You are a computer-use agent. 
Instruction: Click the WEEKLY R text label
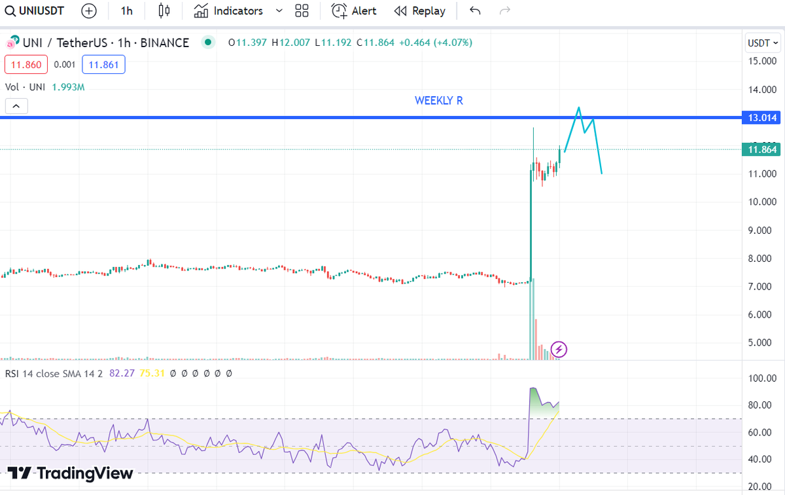point(439,101)
